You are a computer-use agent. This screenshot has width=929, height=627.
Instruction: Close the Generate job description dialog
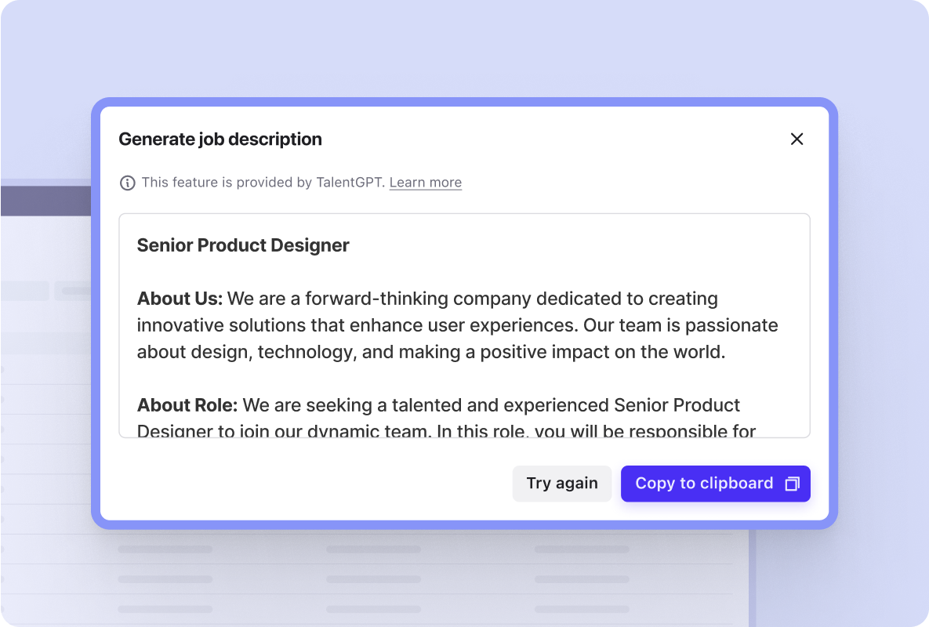pyautogui.click(x=797, y=140)
